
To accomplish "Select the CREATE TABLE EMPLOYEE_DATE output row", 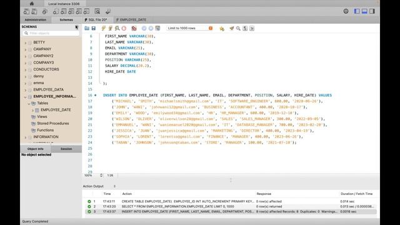I will tap(231, 201).
